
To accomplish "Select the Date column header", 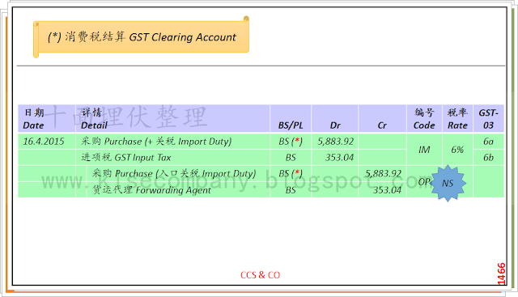I will pyautogui.click(x=47, y=119).
